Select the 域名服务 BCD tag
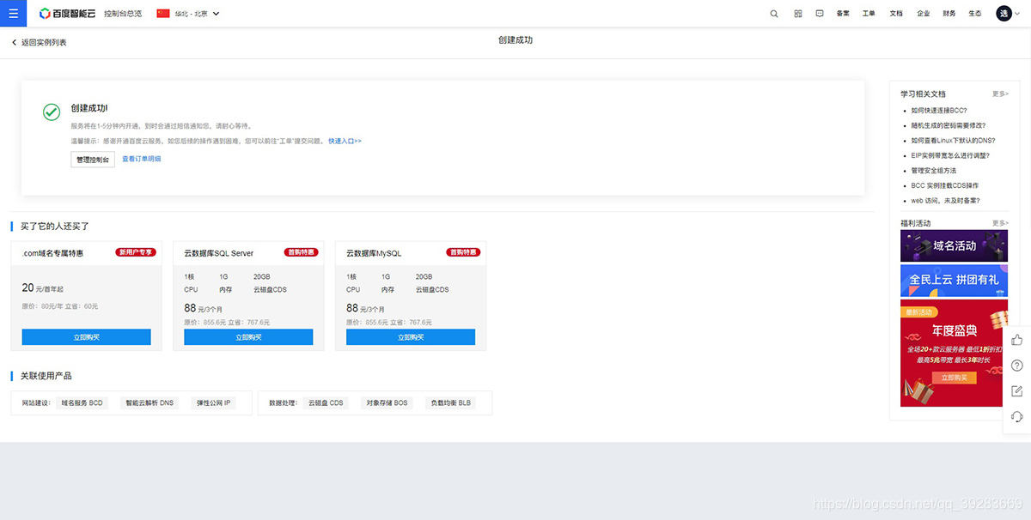Image resolution: width=1031 pixels, height=520 pixels. pos(82,402)
